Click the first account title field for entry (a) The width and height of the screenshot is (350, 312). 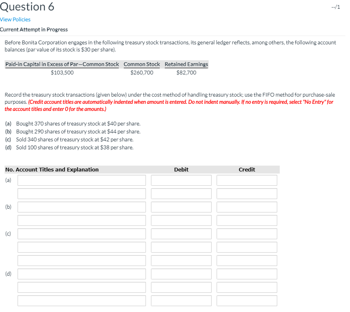tap(81, 180)
